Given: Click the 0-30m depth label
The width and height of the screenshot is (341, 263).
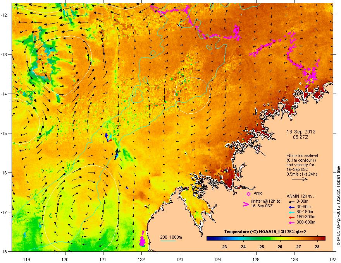Looking at the screenshot, I should (302, 202).
